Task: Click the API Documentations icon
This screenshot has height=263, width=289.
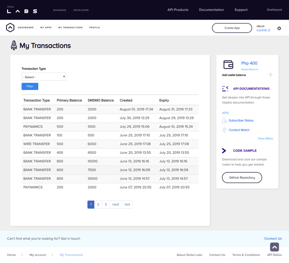Action: pyautogui.click(x=225, y=88)
